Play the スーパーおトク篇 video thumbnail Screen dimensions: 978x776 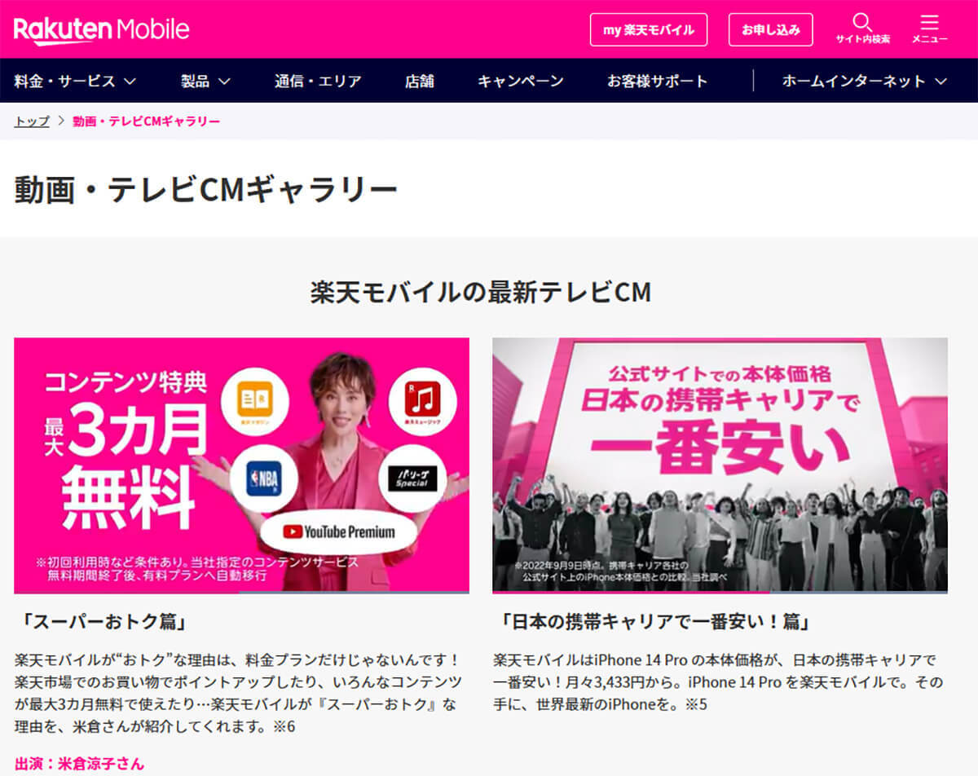[x=241, y=465]
